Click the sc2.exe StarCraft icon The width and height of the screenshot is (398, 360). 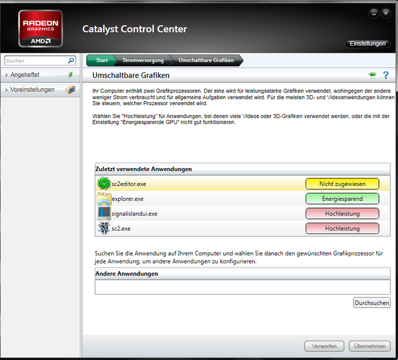click(104, 228)
